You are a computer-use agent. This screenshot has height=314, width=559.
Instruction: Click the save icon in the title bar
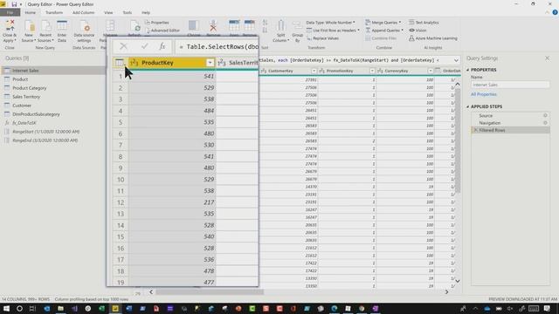click(x=14, y=4)
